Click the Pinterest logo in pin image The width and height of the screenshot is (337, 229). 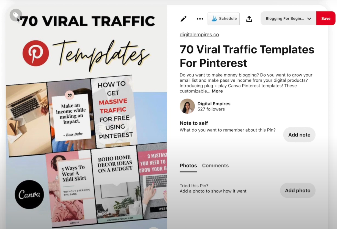[36, 53]
